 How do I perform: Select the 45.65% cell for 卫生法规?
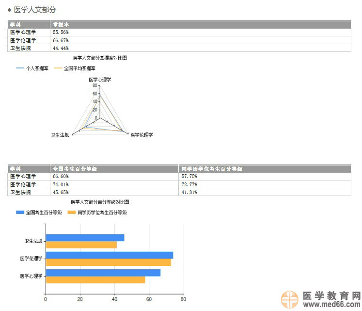coord(61,192)
